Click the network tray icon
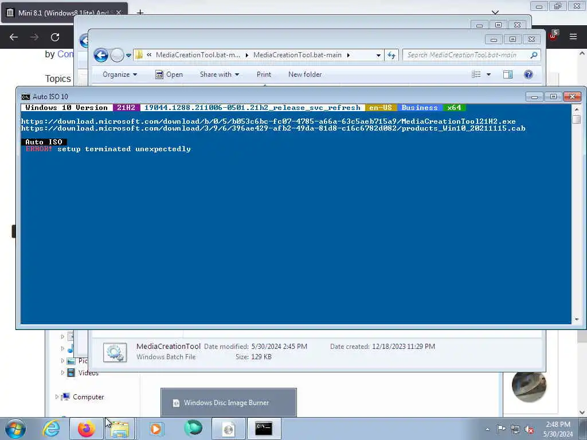587x440 pixels. pyautogui.click(x=515, y=429)
